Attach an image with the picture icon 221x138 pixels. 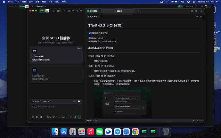(x=41, y=117)
